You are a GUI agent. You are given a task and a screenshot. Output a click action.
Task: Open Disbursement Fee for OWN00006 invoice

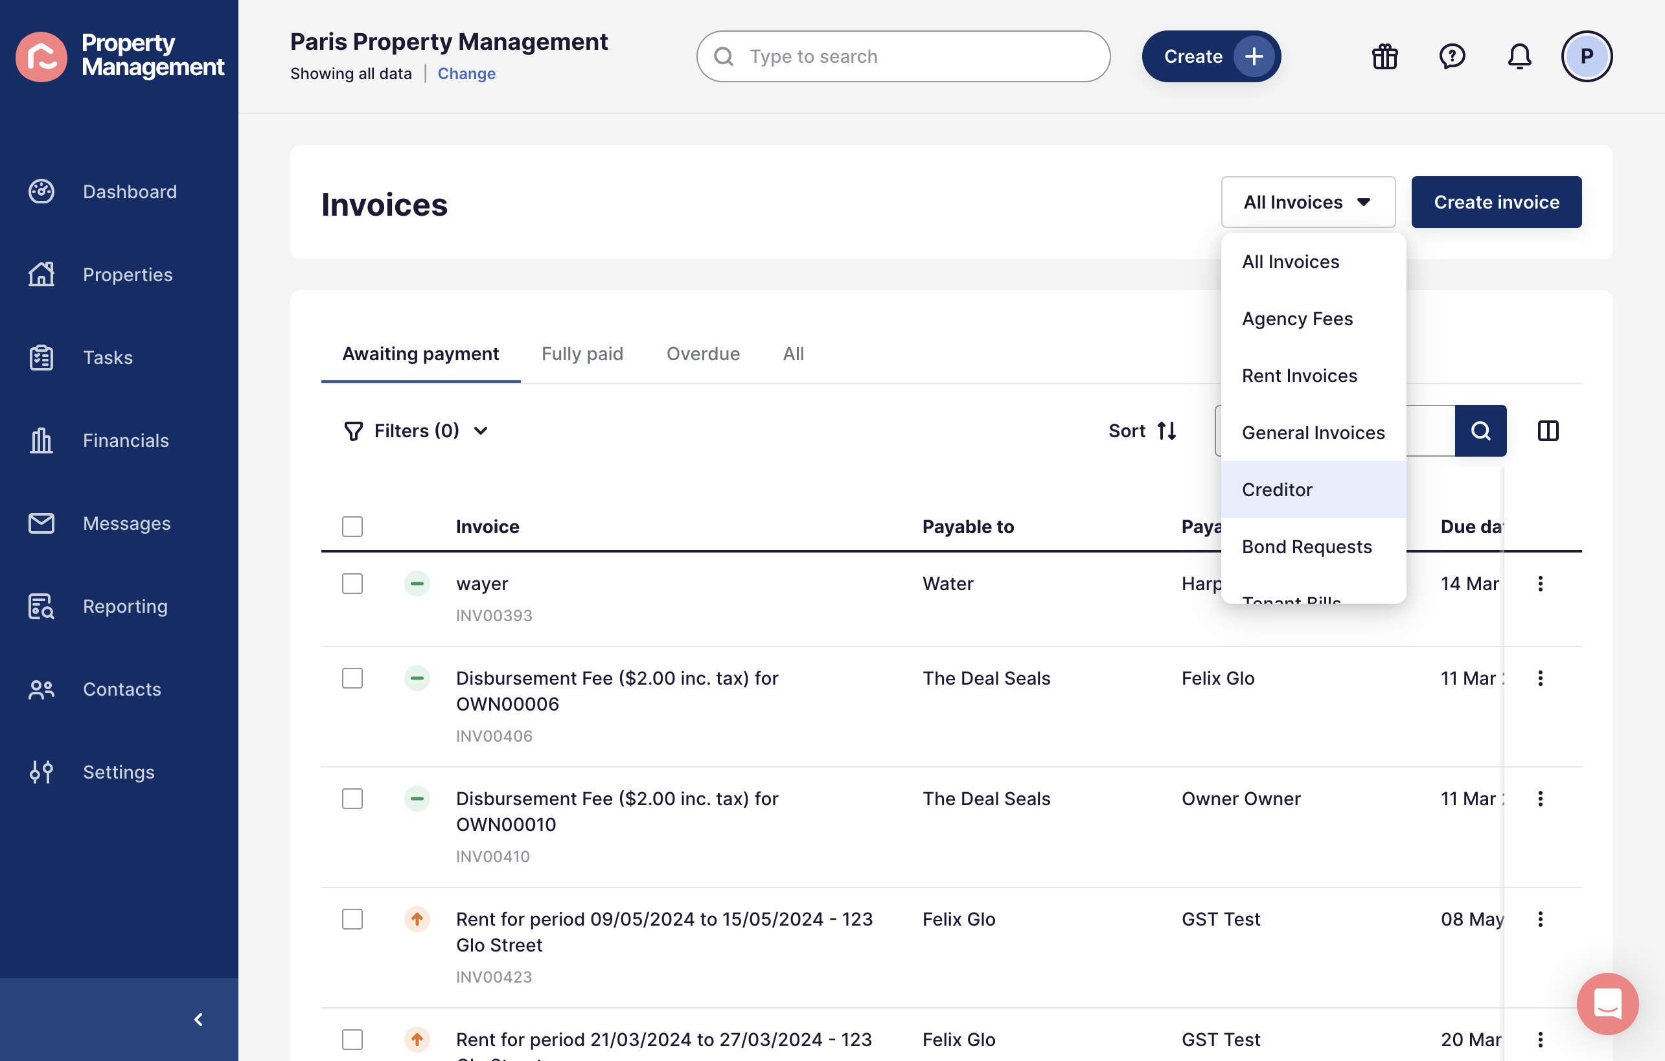click(617, 690)
